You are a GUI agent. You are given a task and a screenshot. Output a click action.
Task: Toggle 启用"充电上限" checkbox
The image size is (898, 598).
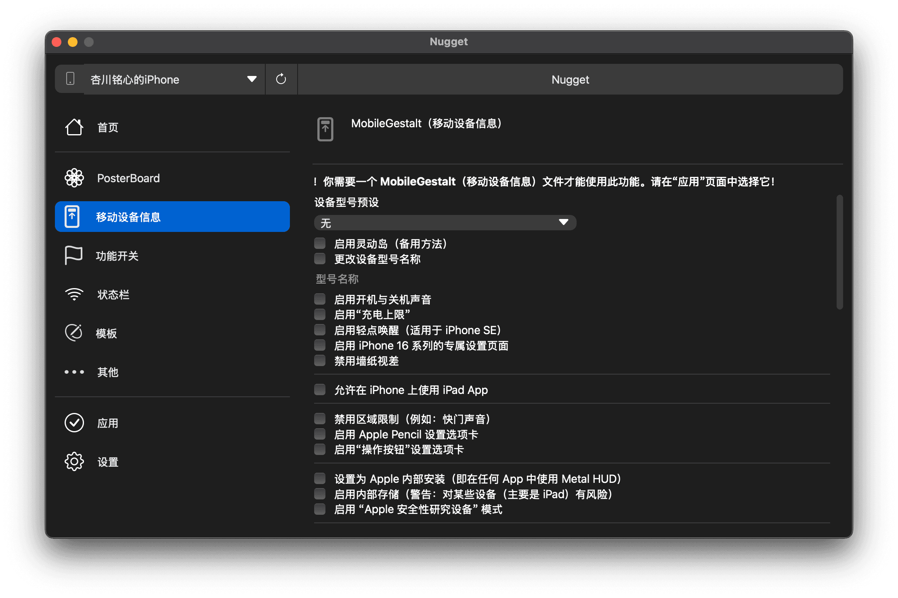[x=320, y=314]
